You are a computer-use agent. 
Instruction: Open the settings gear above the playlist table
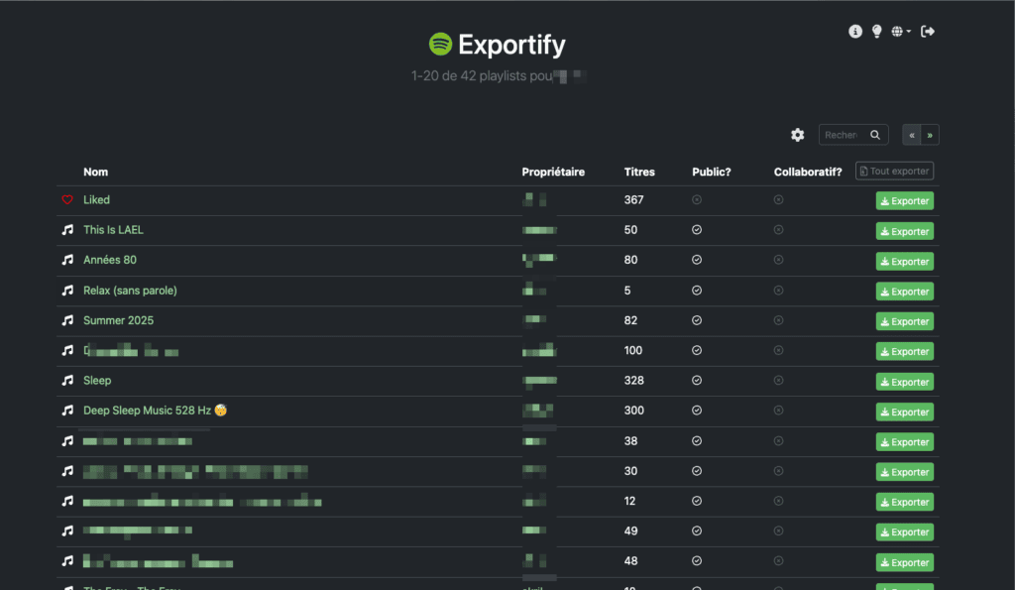(x=798, y=135)
